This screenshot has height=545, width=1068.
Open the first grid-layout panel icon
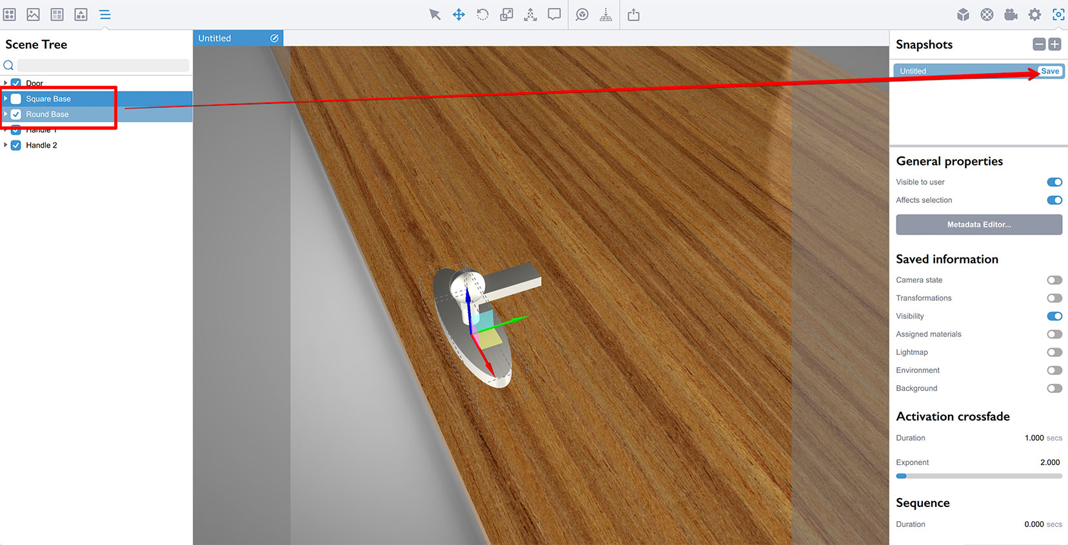(10, 14)
